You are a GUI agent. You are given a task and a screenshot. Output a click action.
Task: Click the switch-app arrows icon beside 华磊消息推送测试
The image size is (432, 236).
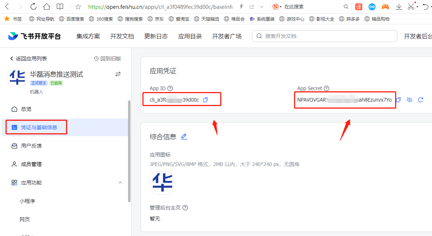click(118, 74)
